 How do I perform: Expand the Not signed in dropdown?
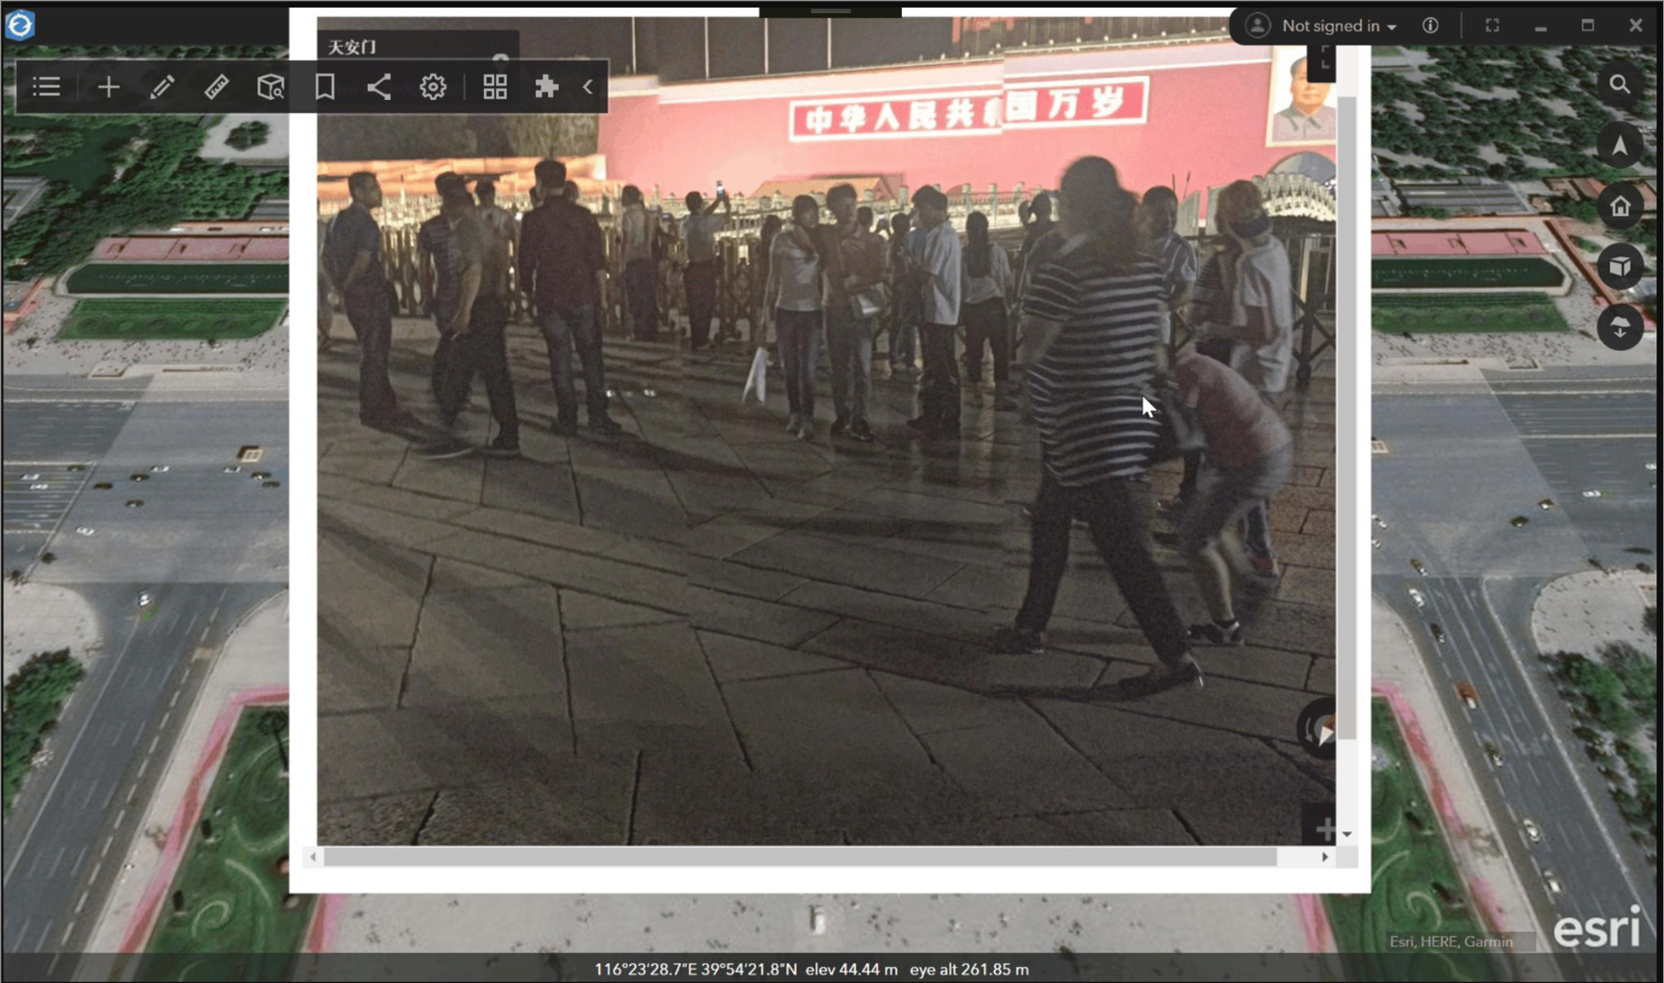point(1338,26)
